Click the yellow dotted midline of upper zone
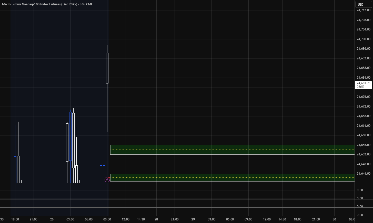This screenshot has width=373, height=223. coord(232,150)
